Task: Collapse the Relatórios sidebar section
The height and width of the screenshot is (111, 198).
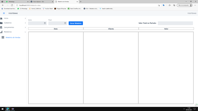Action: [x=25, y=32]
